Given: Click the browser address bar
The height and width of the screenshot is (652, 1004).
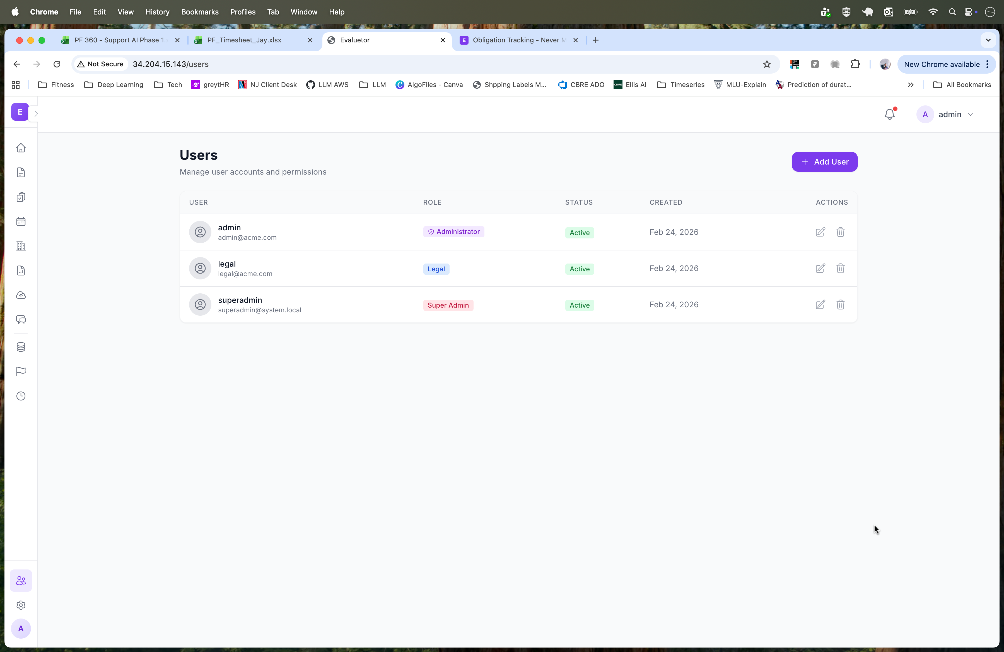Looking at the screenshot, I should pyautogui.click(x=295, y=64).
